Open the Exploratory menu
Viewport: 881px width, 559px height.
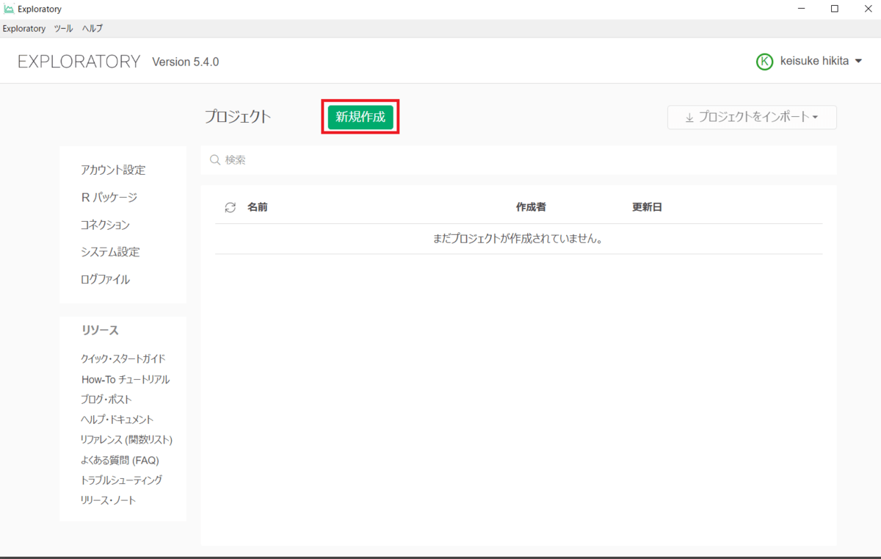click(x=24, y=29)
